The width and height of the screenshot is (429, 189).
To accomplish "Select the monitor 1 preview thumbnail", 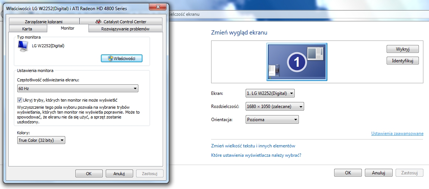I will 297,62.
